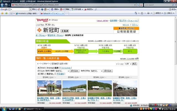
Task: Click the Favorites Center star icon
Action: click(x=2, y=13)
